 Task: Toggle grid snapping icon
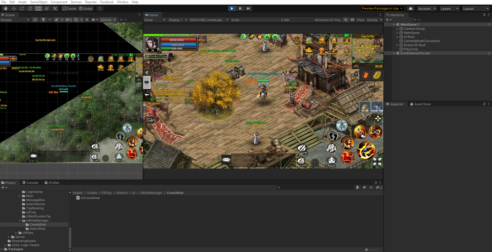pos(100,9)
